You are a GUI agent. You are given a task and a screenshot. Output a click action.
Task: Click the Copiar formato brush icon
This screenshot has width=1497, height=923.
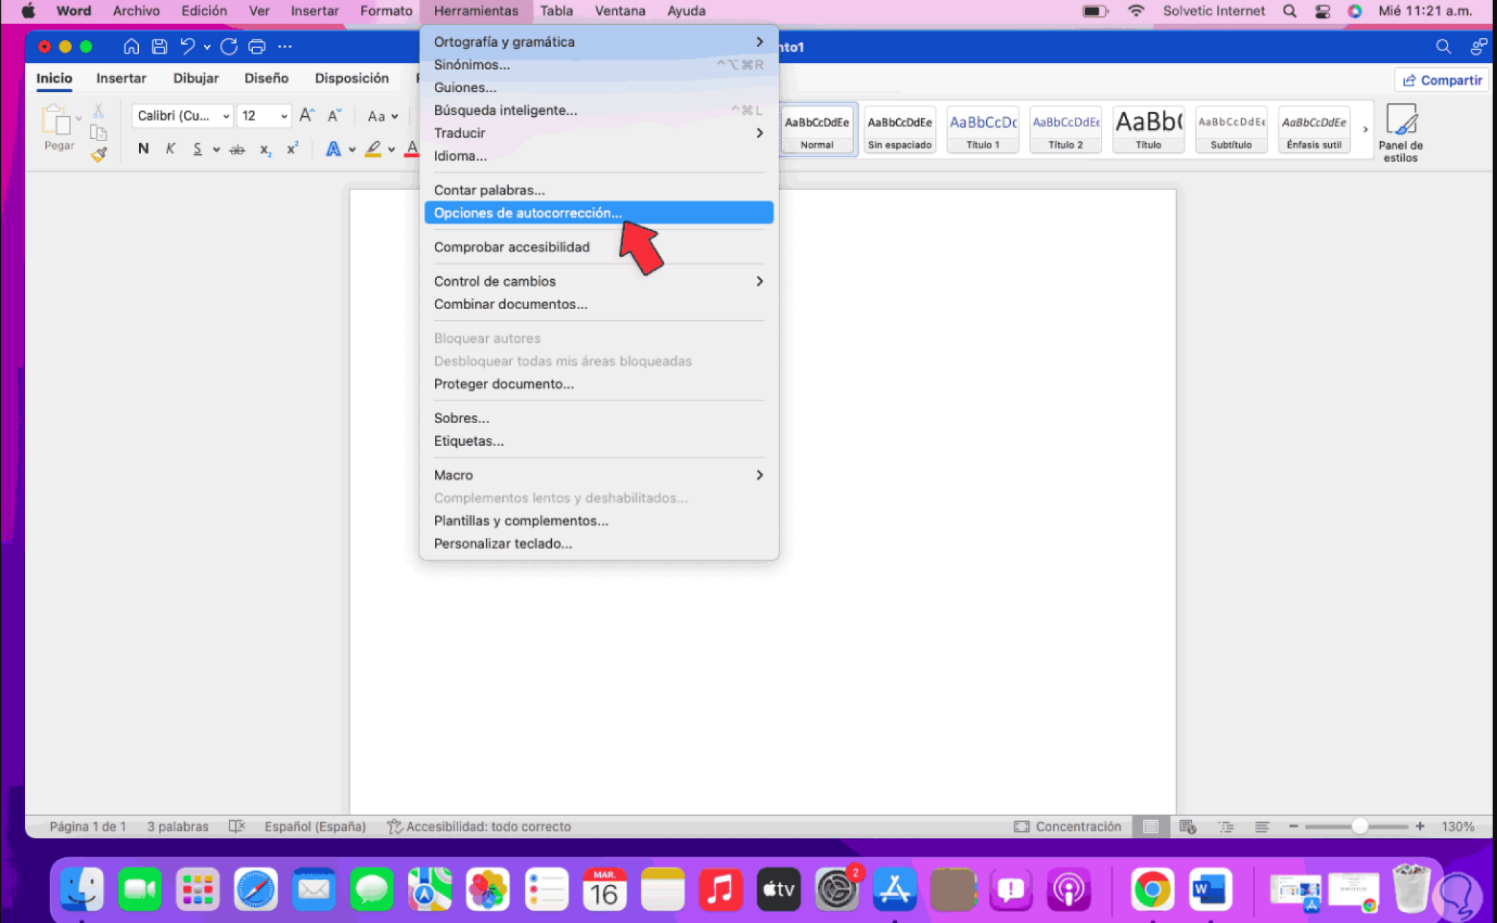[x=98, y=153]
